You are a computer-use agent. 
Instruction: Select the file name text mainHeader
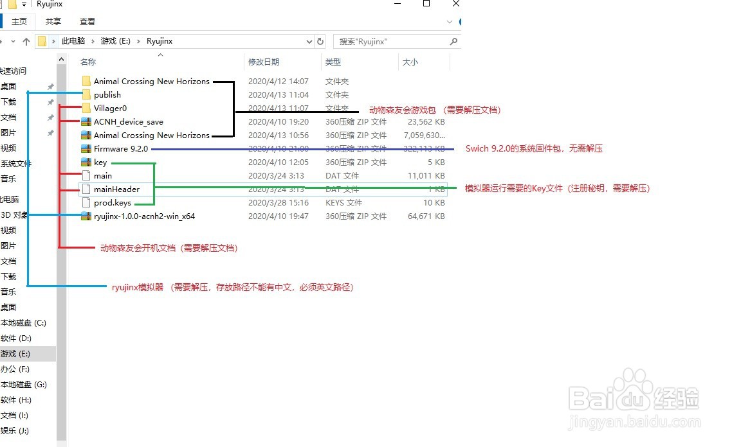click(x=116, y=189)
